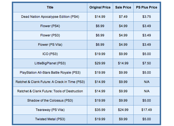Select PlayStation All-Stars Battle Royale (PS3) title
Screen dimensions: 174x126
(50, 73)
